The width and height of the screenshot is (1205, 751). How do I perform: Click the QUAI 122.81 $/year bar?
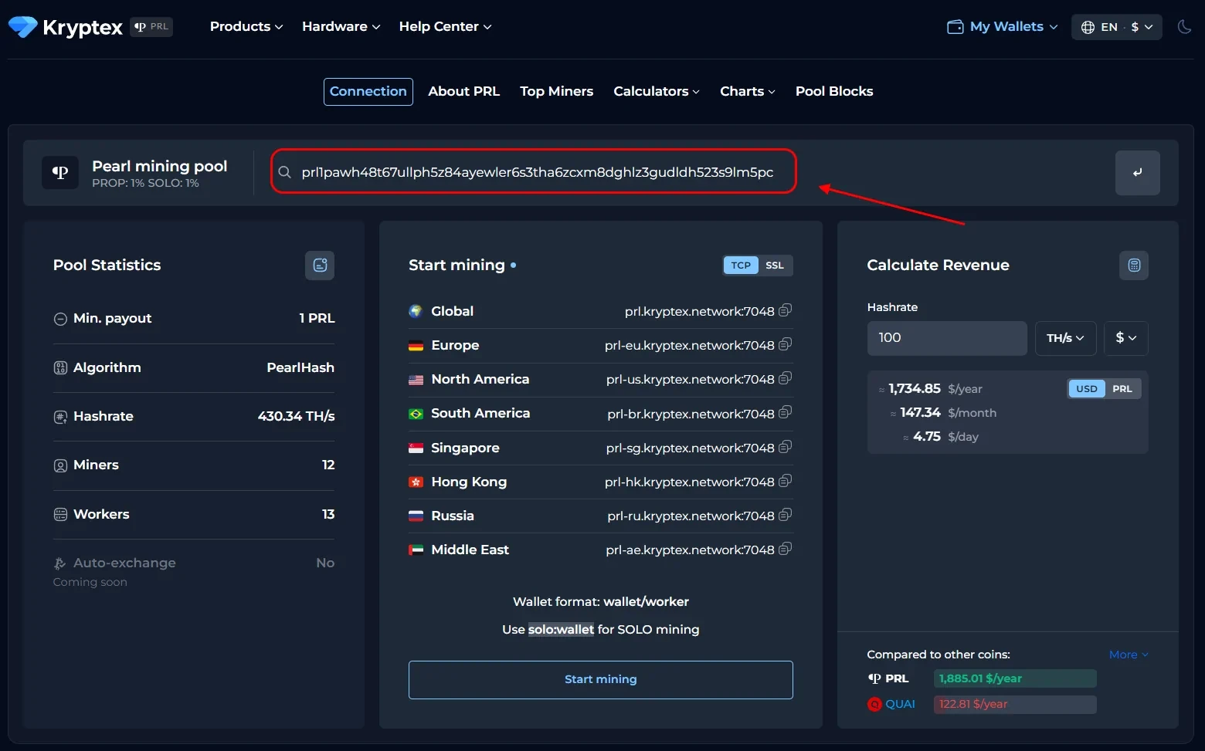(x=1015, y=704)
